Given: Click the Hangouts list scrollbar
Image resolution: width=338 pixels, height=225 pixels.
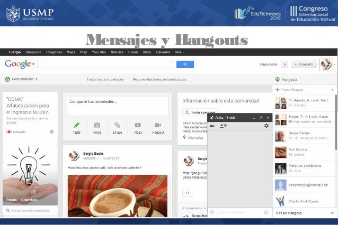Looking at the screenshot, I should point(336,123).
